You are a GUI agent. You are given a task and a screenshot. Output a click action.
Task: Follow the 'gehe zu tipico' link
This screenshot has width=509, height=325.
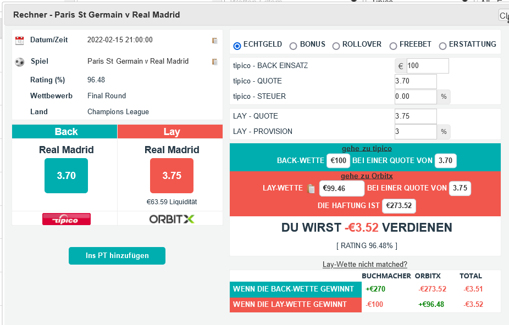tap(367, 149)
